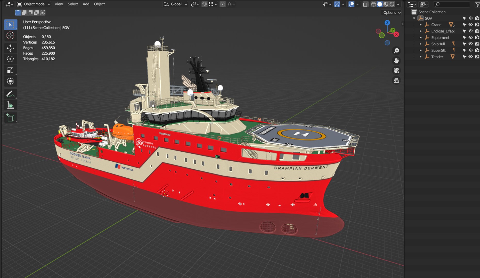Screen dimensions: 480x278
Task: Open the shading options dropdown
Action: tap(398, 4)
